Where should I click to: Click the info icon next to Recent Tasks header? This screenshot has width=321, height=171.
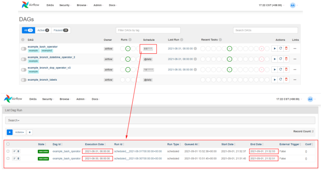(x=220, y=40)
